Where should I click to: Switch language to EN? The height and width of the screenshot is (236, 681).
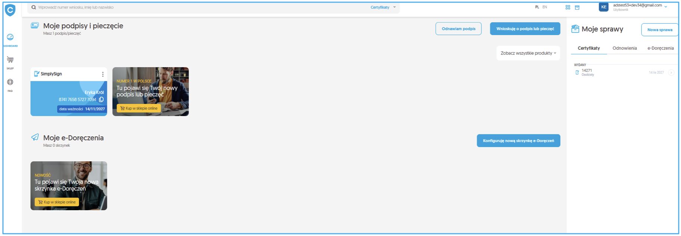(x=545, y=7)
